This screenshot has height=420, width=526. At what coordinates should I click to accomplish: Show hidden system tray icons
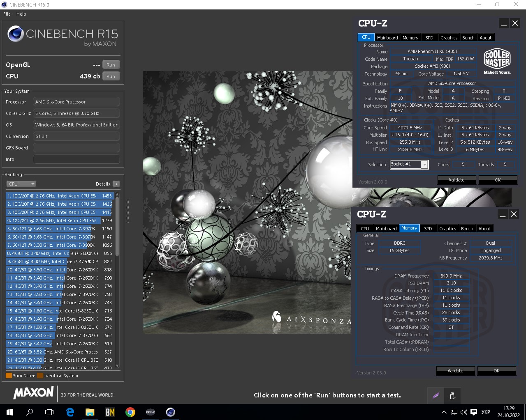tap(444, 412)
